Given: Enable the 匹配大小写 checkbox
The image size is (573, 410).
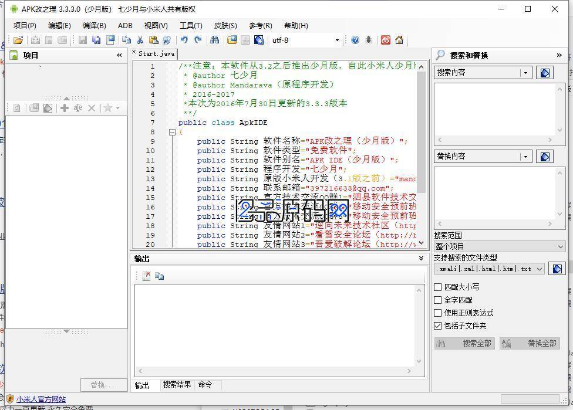Looking at the screenshot, I should tap(437, 287).
